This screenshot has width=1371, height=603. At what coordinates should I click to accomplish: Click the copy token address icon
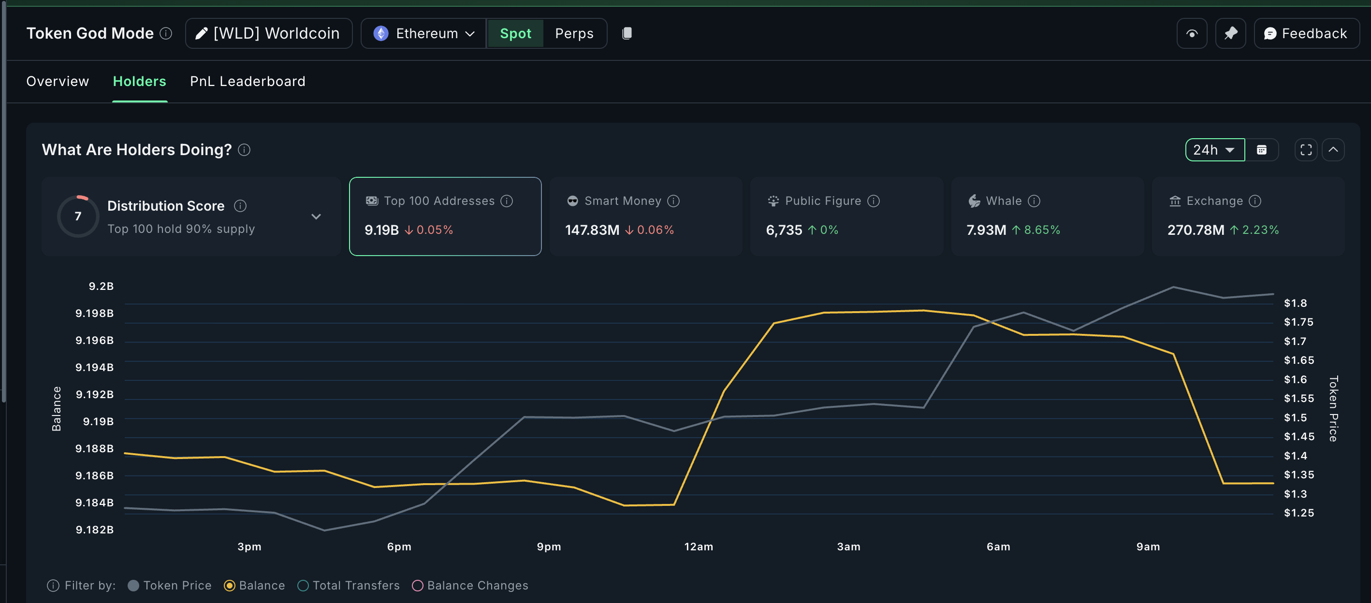point(627,33)
